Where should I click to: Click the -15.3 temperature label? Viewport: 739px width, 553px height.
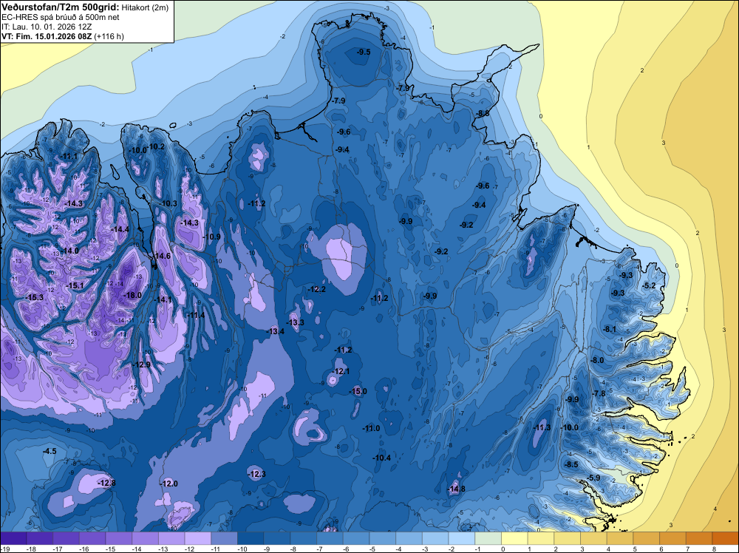coord(34,297)
